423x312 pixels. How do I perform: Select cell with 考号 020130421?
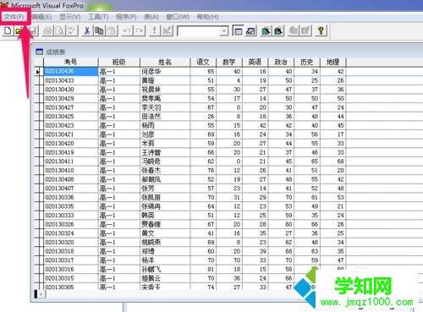(x=71, y=134)
